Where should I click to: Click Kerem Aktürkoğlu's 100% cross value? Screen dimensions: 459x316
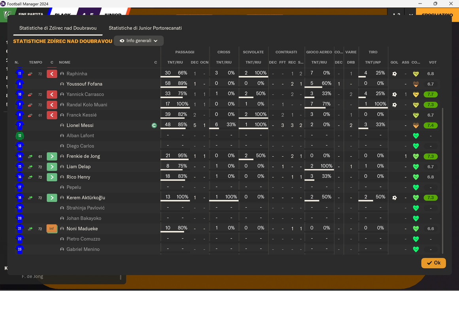(x=231, y=197)
